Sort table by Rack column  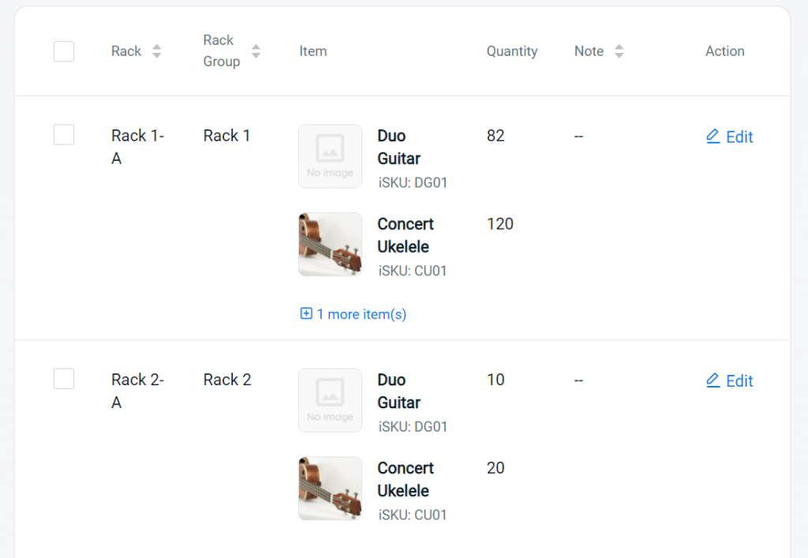click(156, 51)
